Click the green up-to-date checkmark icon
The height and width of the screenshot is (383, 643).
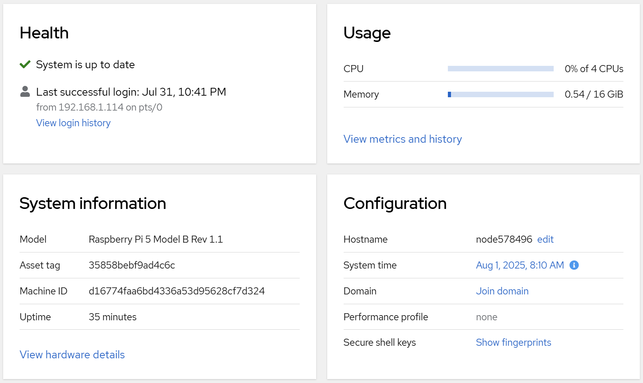pos(25,64)
